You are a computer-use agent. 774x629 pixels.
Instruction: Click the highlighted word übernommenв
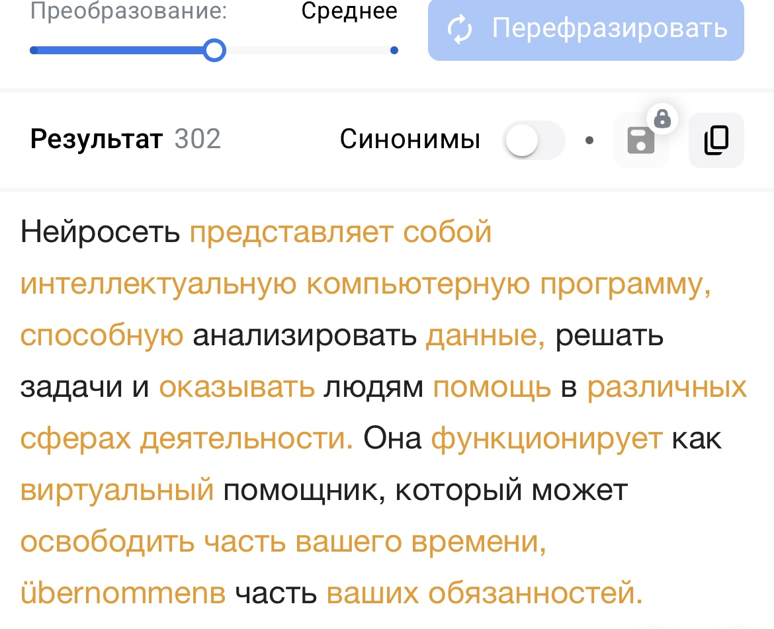click(x=123, y=593)
